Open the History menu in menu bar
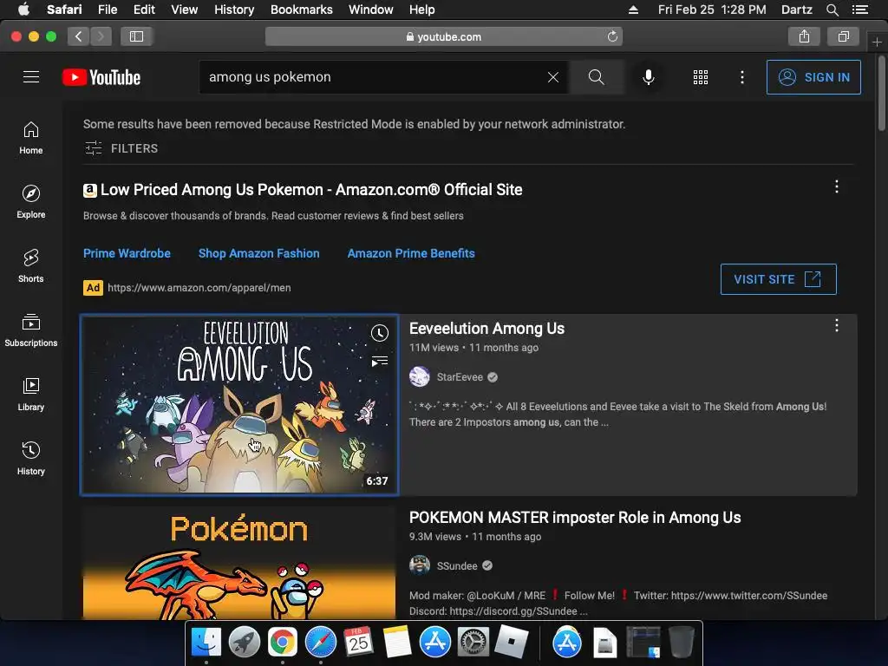 [x=234, y=10]
